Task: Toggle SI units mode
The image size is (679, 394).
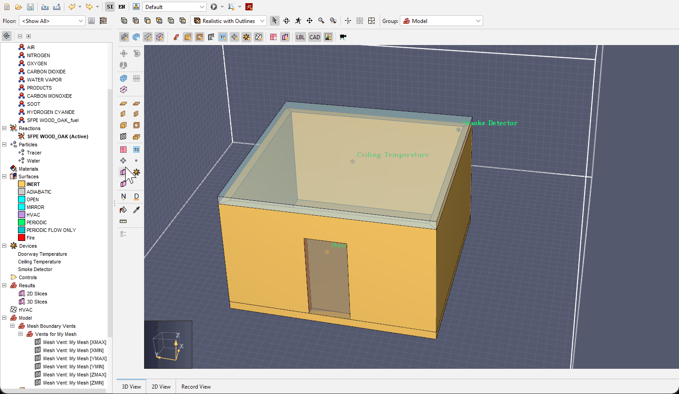Action: (x=110, y=7)
